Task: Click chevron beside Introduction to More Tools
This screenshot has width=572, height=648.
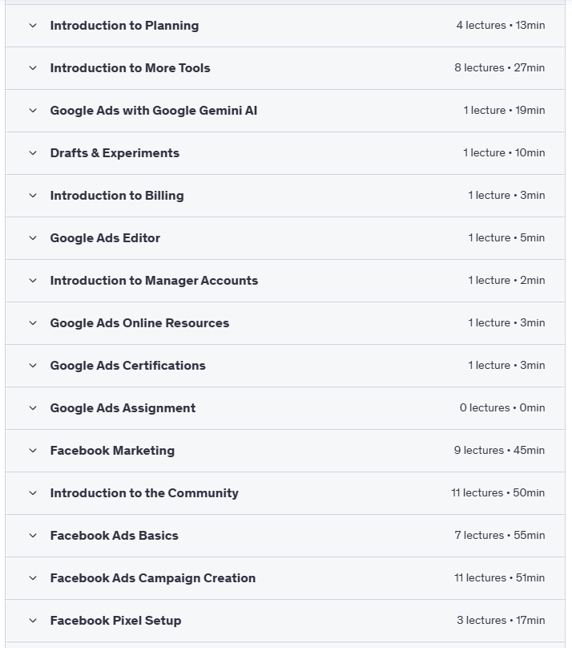Action: [x=33, y=68]
